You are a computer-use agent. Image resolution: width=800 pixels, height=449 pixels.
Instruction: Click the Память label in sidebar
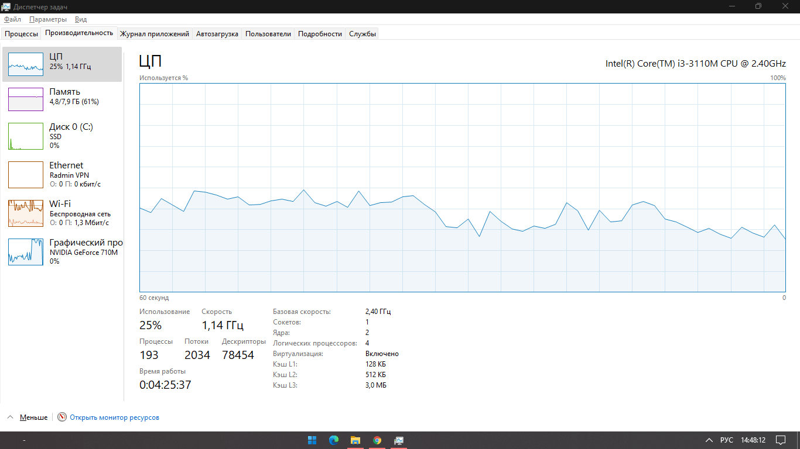click(64, 92)
